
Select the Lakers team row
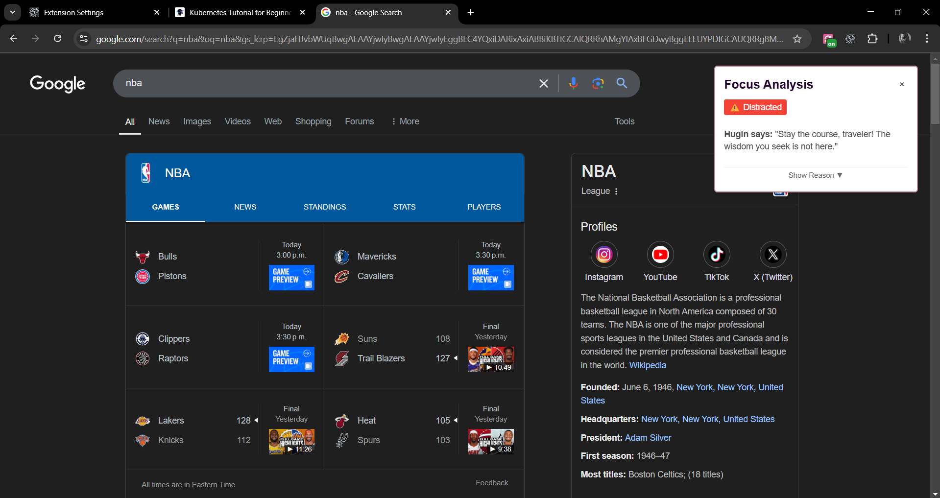click(x=196, y=421)
